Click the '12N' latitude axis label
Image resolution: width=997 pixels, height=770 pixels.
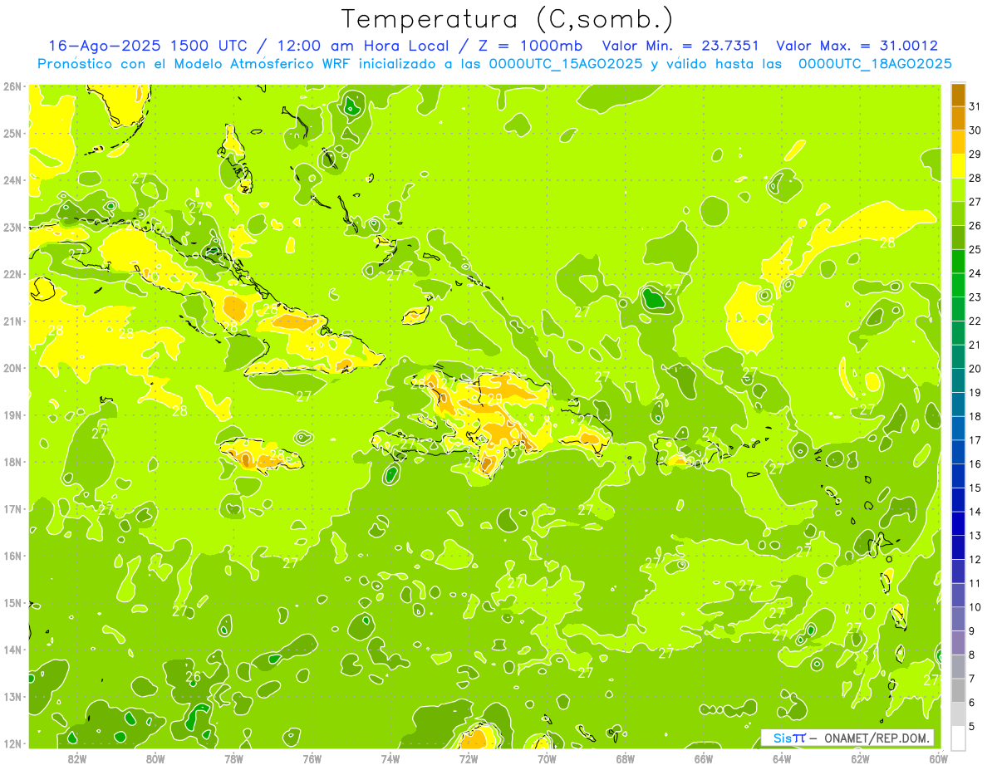coord(12,743)
